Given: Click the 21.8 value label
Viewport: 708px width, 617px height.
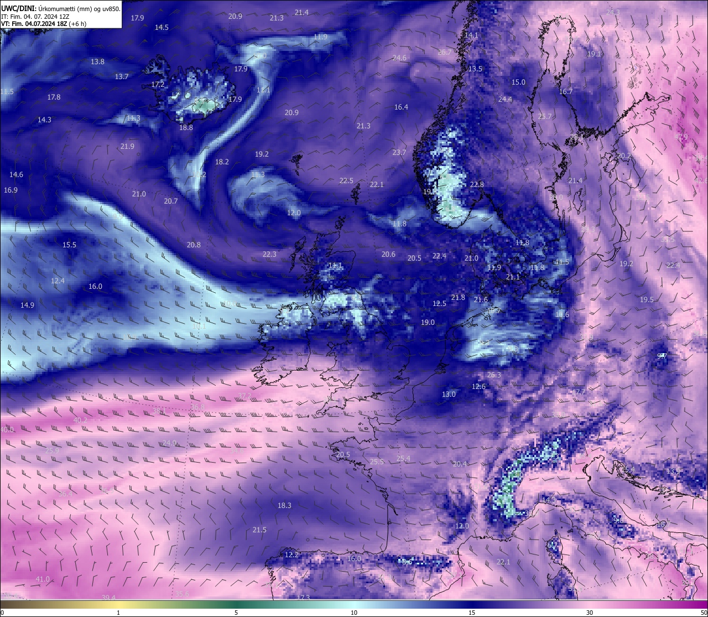Looking at the screenshot, I should click(458, 298).
